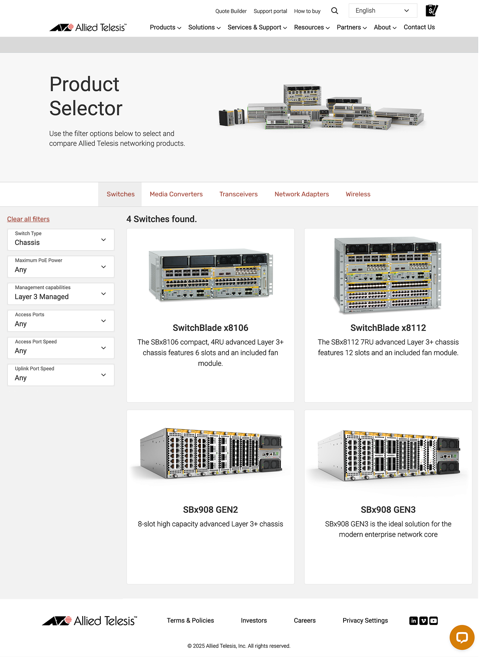Open the YouTube social icon
This screenshot has height=657, width=481.
[x=433, y=621]
